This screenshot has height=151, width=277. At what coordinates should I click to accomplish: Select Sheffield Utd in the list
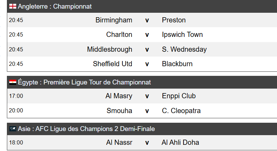point(112,64)
